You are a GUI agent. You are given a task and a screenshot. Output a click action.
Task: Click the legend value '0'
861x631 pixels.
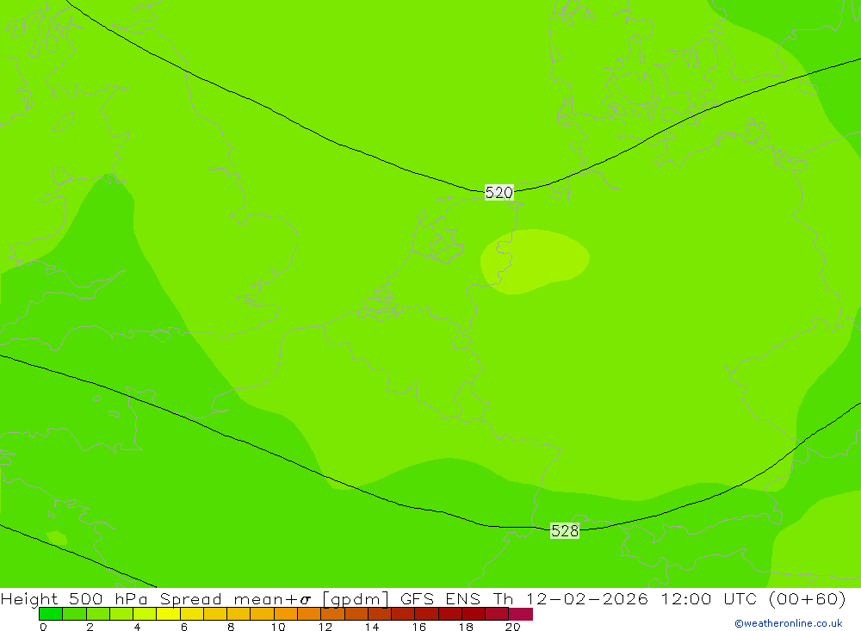click(x=43, y=627)
